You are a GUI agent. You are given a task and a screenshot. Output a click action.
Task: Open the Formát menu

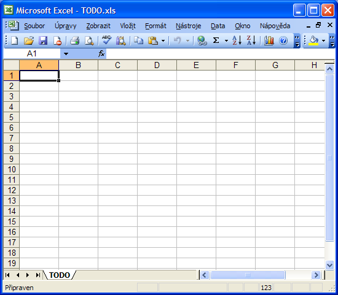click(x=155, y=26)
